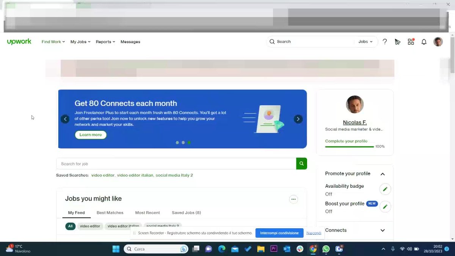
Task: Expand the Connects section
Action: (382, 230)
